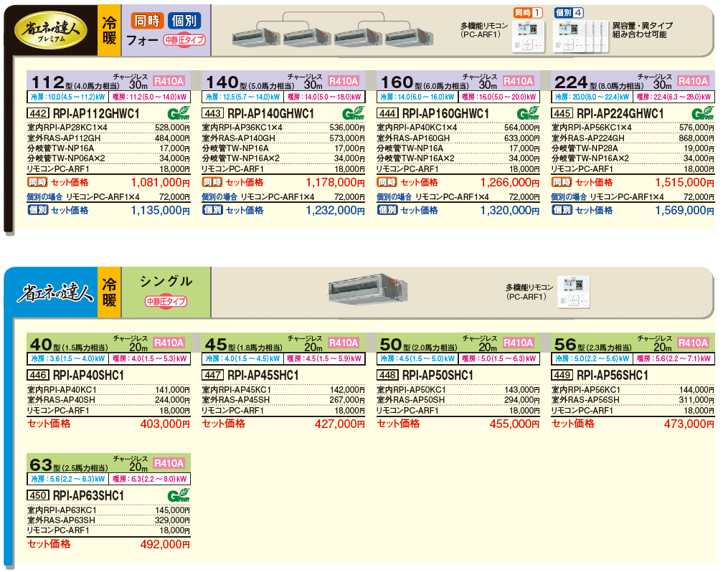Select the 暖房:6.3(2.2～8.0)kW capacity
Viewport: 723px width, 572px height.
point(149,479)
